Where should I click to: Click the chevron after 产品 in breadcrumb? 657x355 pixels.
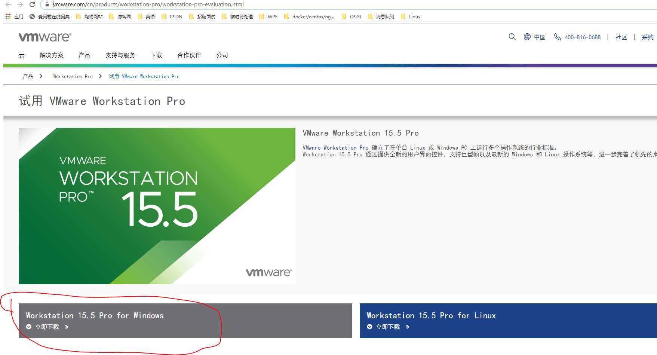[x=41, y=76]
